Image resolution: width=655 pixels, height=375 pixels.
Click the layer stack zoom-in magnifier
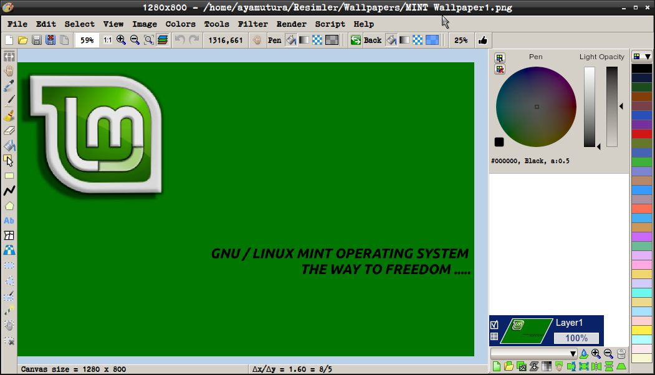596,354
